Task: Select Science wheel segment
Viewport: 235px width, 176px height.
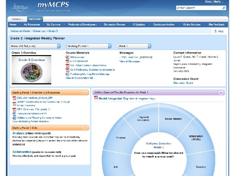Action: coord(121,138)
